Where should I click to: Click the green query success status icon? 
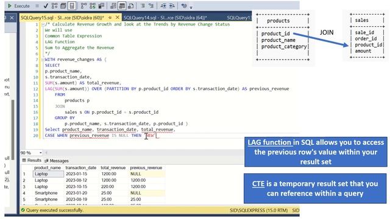23,210
